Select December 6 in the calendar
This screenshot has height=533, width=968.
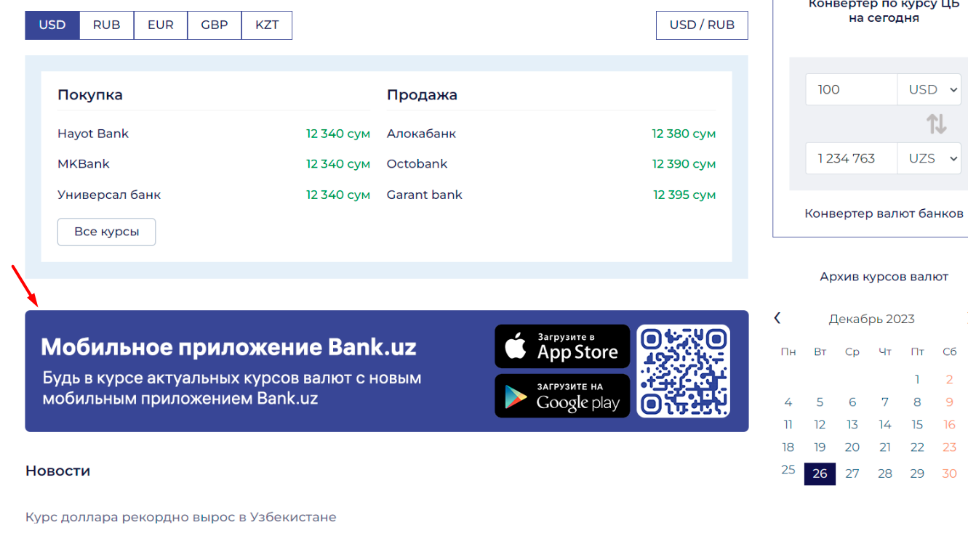[x=852, y=402]
